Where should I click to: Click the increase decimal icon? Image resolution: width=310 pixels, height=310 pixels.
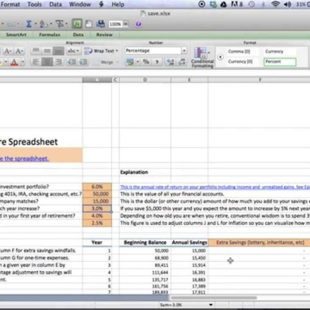tap(170, 61)
